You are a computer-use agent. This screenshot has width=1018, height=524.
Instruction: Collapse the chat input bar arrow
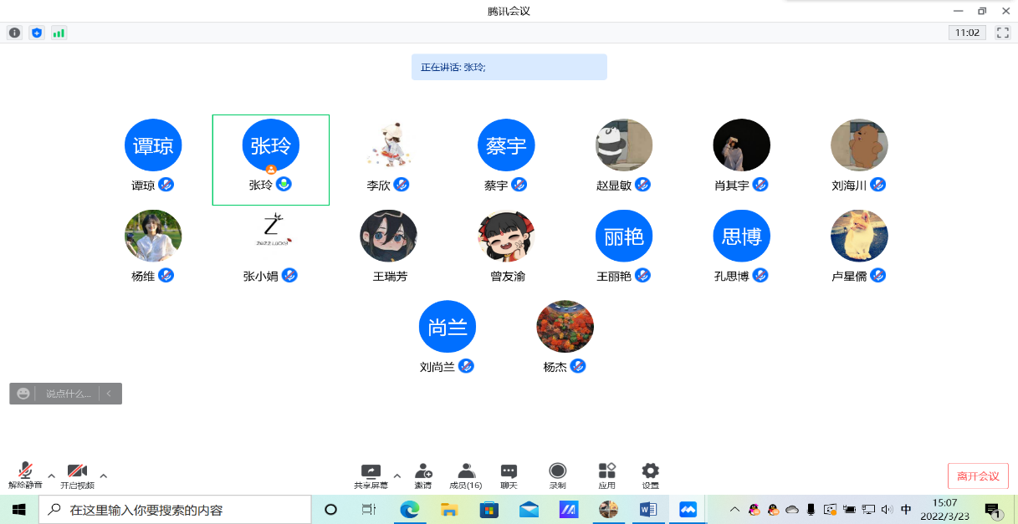109,394
